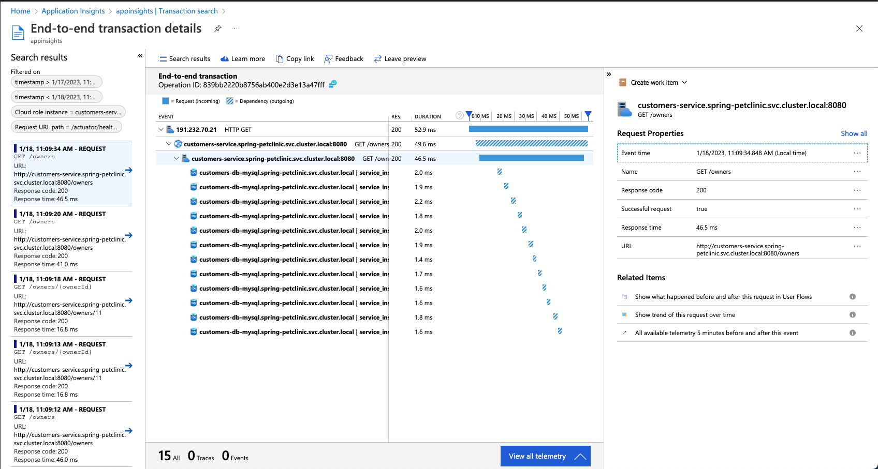Click the timestamp > 1/17/2023 filter pill

[x=56, y=82]
